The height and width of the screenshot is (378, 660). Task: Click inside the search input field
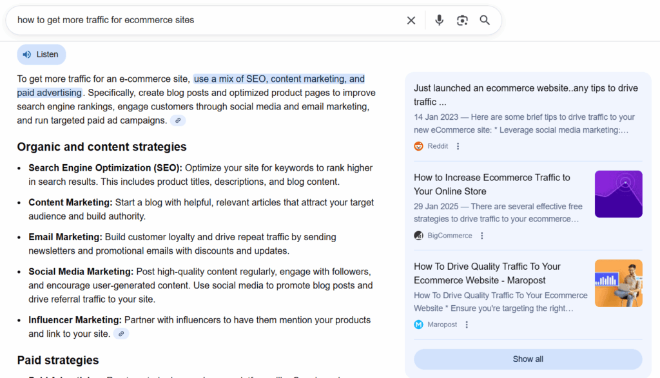(x=193, y=20)
